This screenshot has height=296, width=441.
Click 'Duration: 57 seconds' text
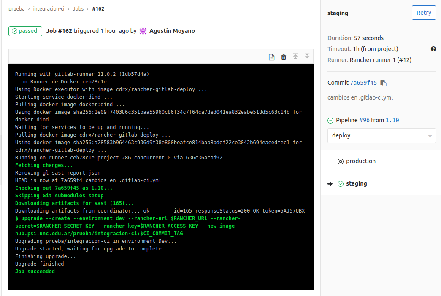[x=355, y=38]
